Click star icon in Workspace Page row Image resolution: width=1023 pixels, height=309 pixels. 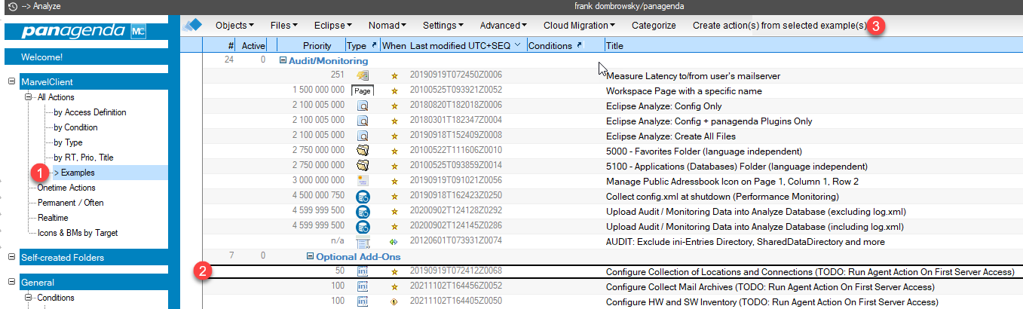(x=394, y=91)
